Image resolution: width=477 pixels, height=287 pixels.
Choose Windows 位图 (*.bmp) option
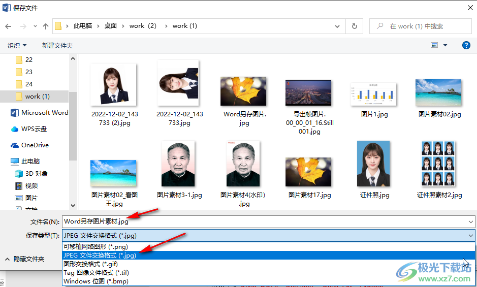268,281
